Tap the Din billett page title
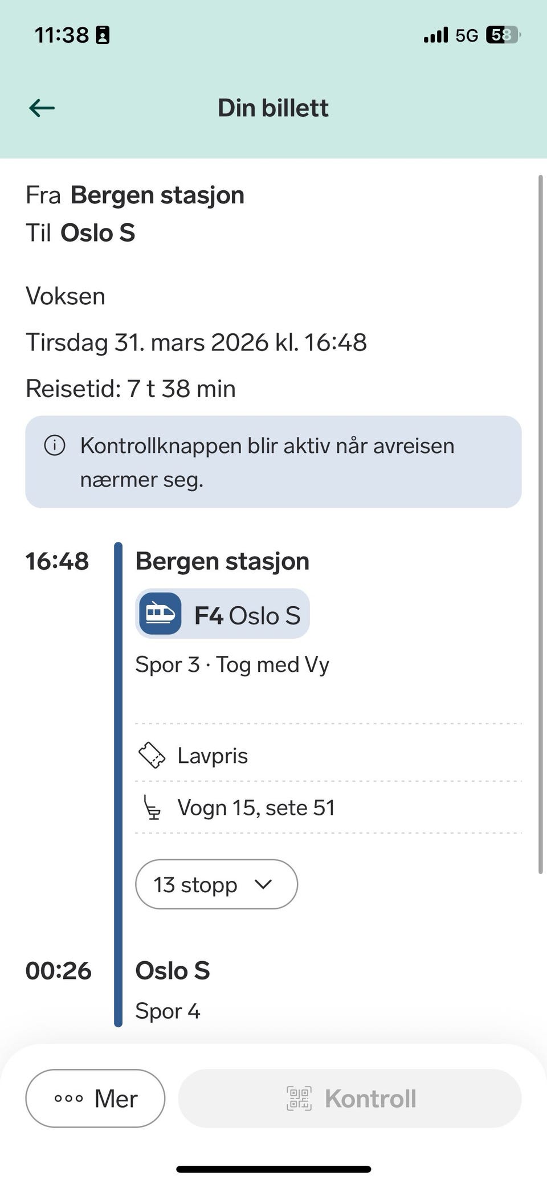The image size is (547, 1184). tap(273, 108)
